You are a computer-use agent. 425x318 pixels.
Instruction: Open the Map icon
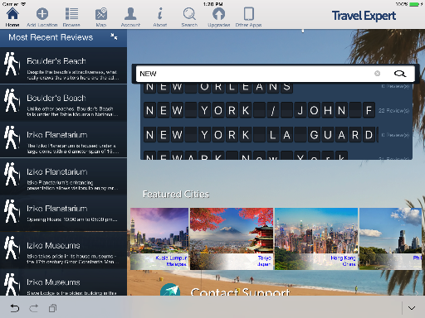(x=101, y=17)
